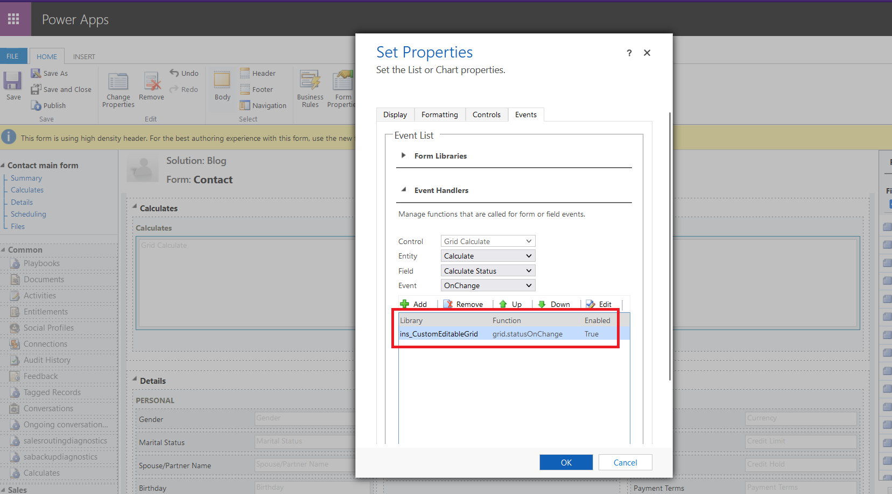The height and width of the screenshot is (494, 892).
Task: Go to Summary tab in form tree
Action: (x=26, y=178)
